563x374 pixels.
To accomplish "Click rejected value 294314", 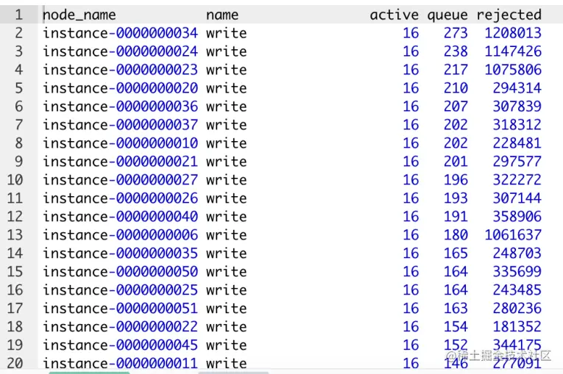I will (x=517, y=88).
